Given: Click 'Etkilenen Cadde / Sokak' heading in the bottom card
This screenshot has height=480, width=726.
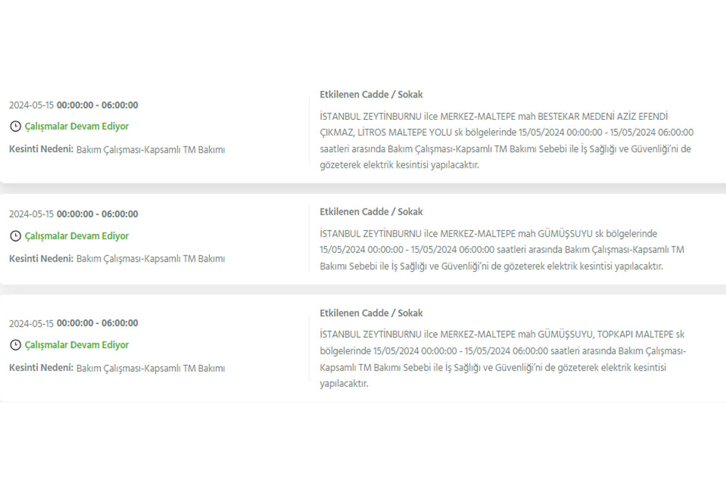Looking at the screenshot, I should pyautogui.click(x=371, y=313).
